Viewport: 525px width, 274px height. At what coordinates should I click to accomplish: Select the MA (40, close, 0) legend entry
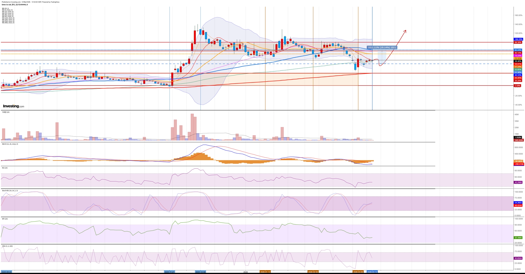(8, 15)
